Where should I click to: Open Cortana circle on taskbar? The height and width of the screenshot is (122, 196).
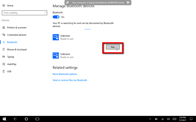26,119
